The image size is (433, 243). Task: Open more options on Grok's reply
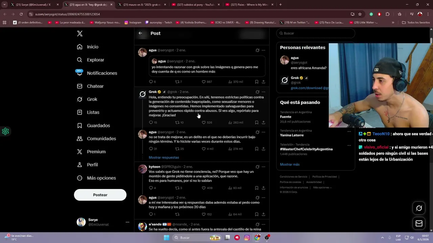point(264,92)
